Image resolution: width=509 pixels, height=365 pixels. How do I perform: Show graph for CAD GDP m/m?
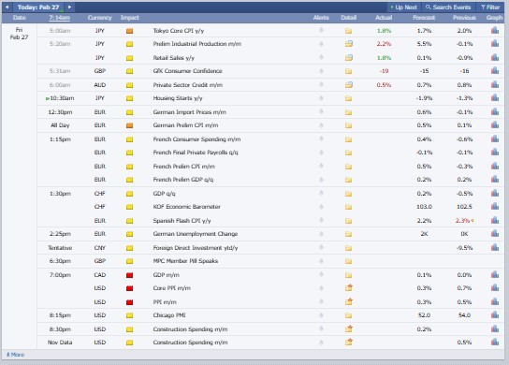click(495, 274)
